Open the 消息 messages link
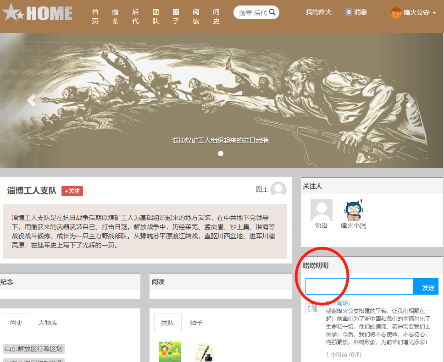 point(361,12)
